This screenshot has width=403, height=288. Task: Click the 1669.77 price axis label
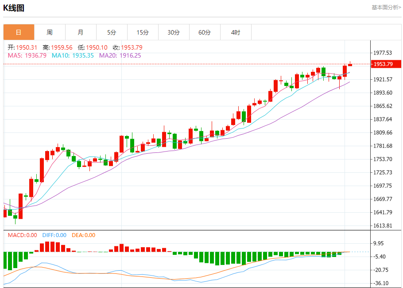(383, 199)
